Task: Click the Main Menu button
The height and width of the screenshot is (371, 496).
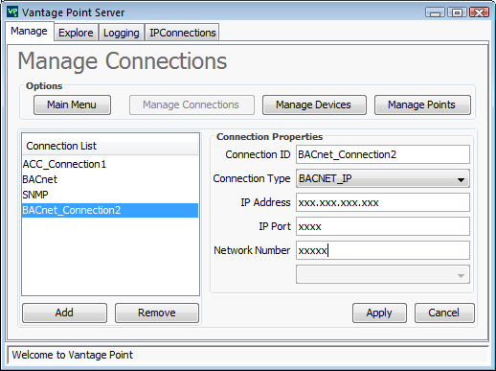Action: pyautogui.click(x=72, y=104)
